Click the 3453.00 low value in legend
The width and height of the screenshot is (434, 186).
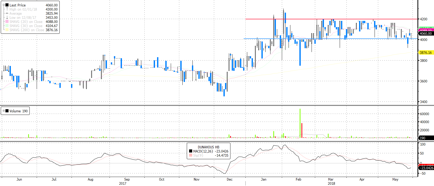(52, 18)
